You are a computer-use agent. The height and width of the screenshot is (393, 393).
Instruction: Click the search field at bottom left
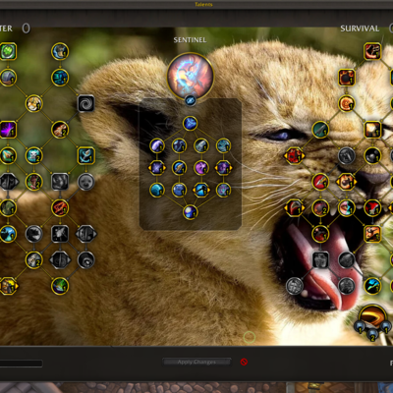[22, 364]
